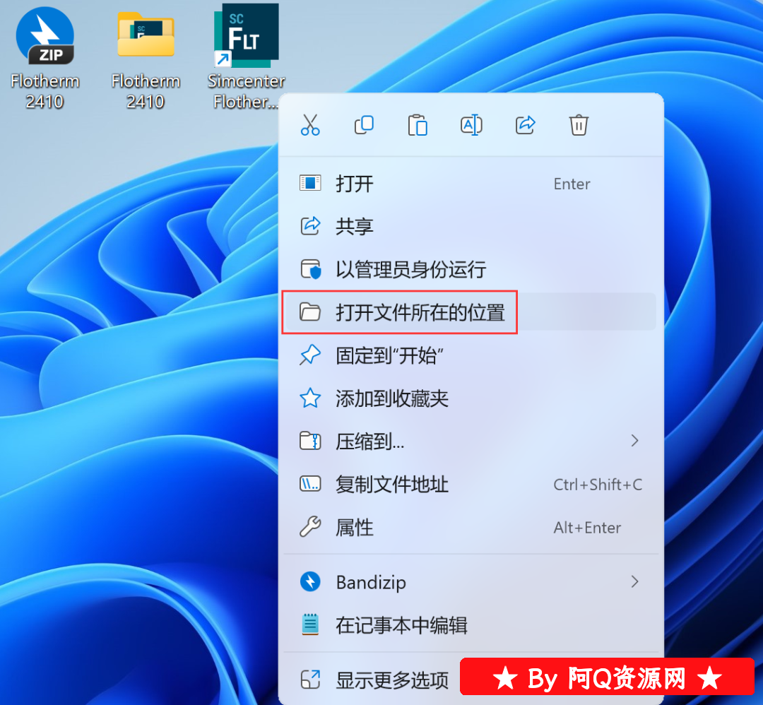The height and width of the screenshot is (705, 763).
Task: Select the Simcenter Flotherm shortcut icon
Action: pyautogui.click(x=247, y=35)
